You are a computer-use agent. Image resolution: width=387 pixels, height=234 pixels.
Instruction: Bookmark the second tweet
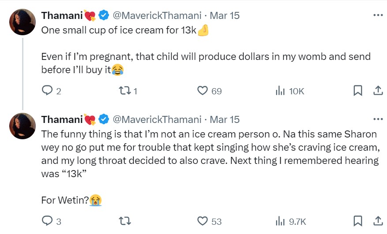coord(358,221)
